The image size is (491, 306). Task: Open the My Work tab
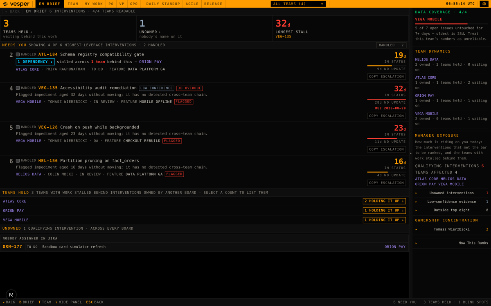pyautogui.click(x=94, y=4)
